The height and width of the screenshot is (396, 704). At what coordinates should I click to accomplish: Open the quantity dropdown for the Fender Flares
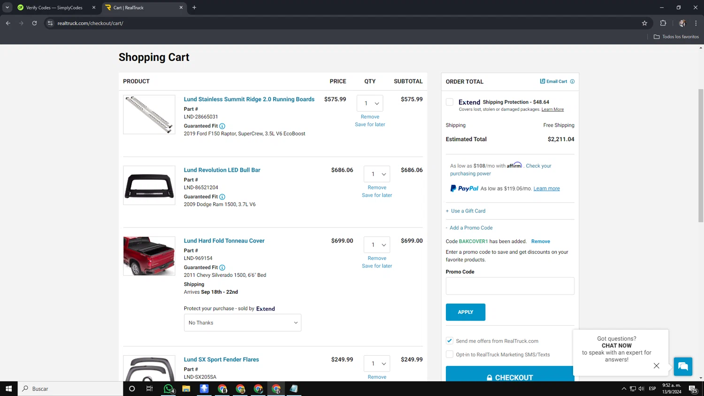(377, 364)
